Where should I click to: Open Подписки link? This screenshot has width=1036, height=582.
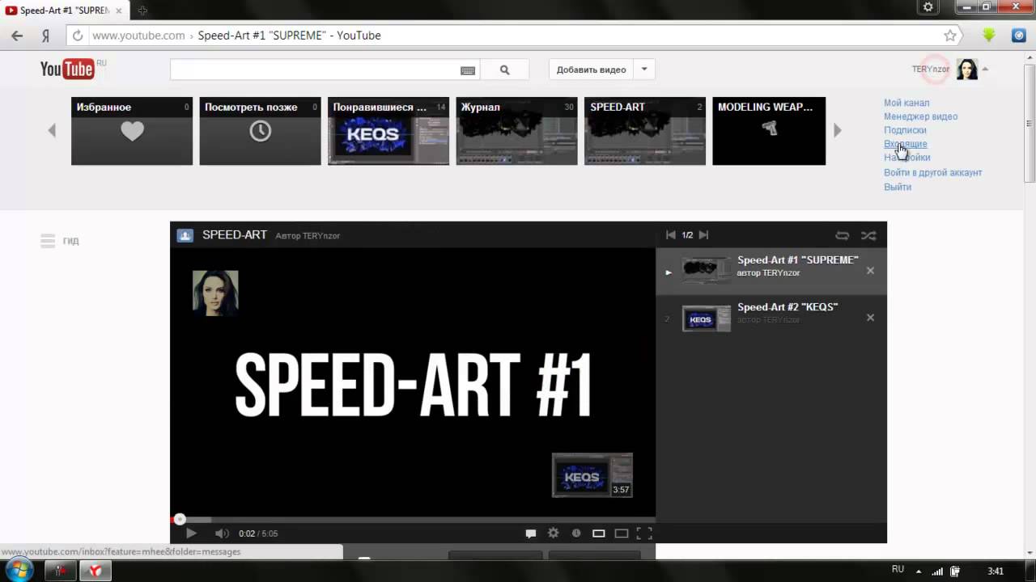coord(905,130)
